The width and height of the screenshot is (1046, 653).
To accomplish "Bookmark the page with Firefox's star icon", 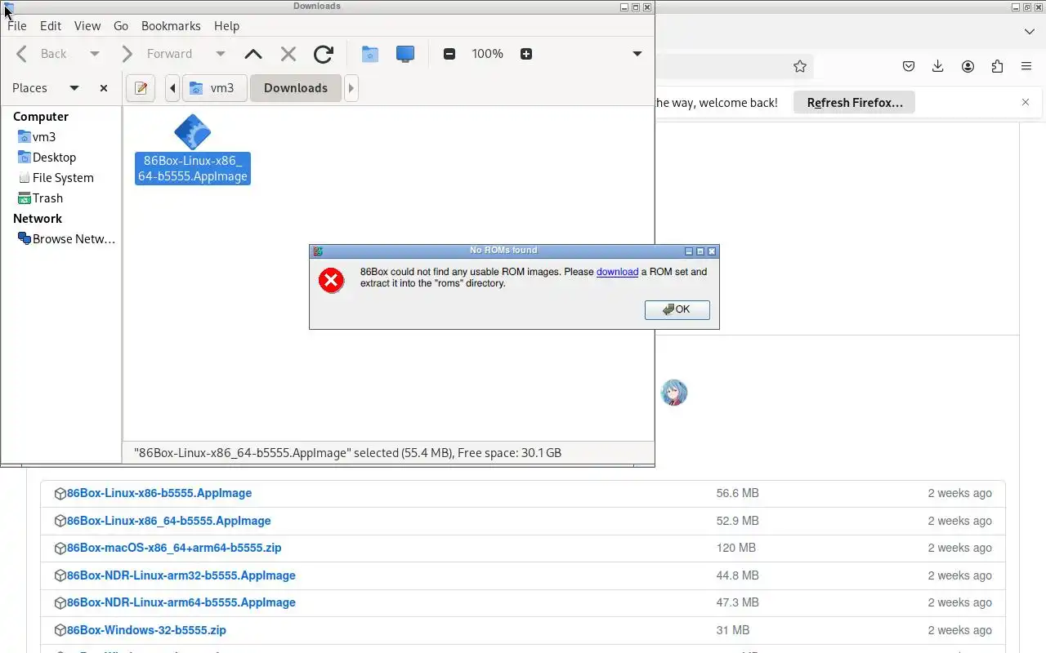I will [x=800, y=66].
